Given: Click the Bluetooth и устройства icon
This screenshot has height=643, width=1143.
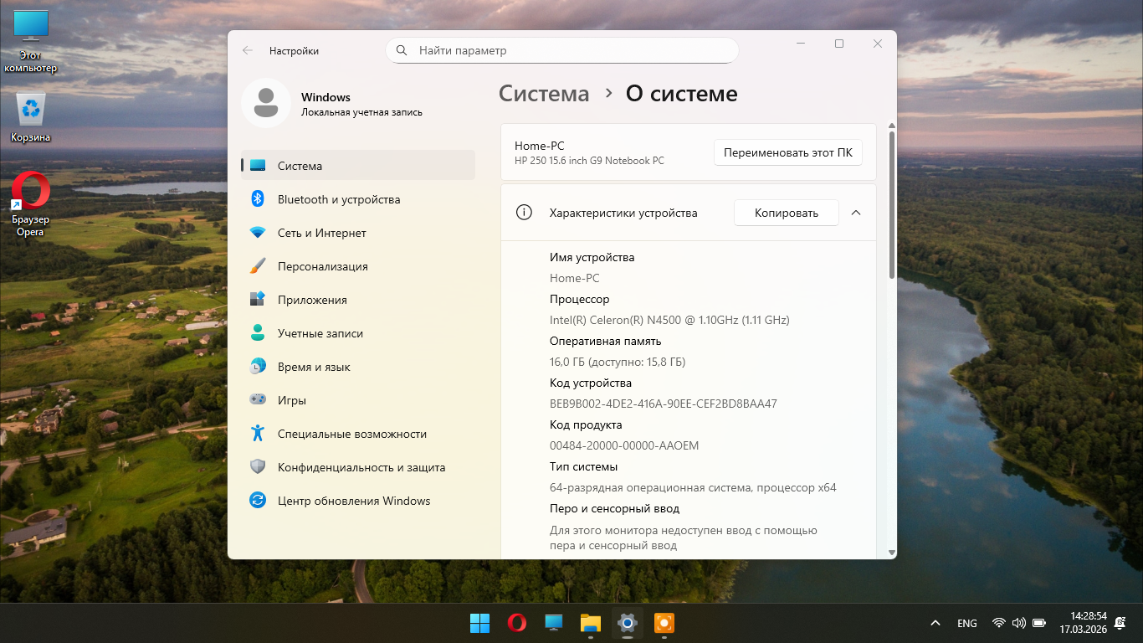Looking at the screenshot, I should (x=258, y=199).
